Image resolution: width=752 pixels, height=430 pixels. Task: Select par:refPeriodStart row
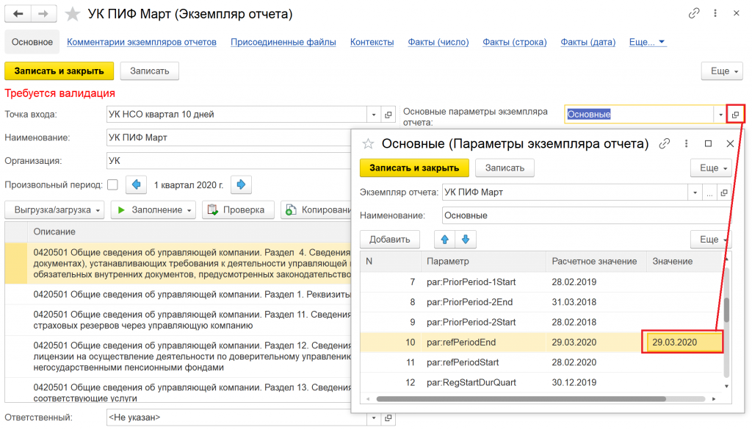pos(542,362)
